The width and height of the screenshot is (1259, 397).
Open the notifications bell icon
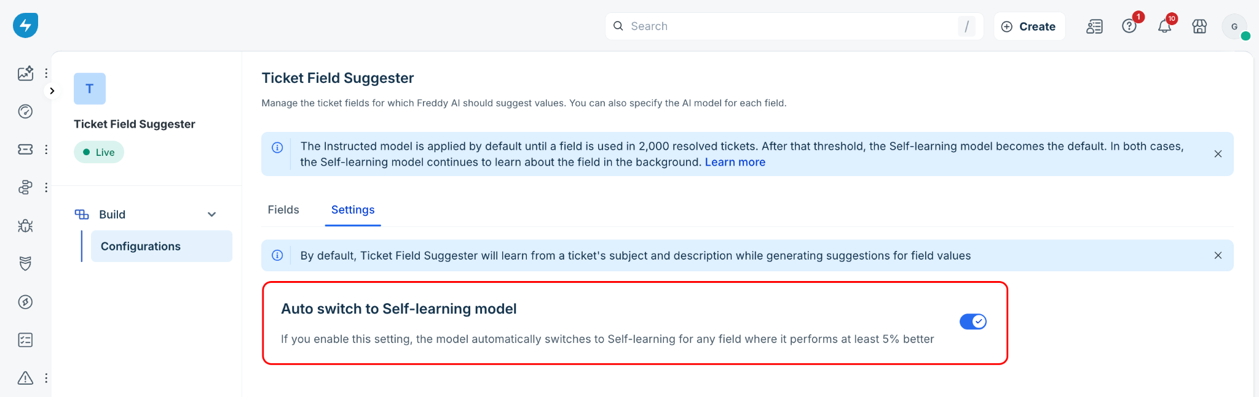[1164, 26]
